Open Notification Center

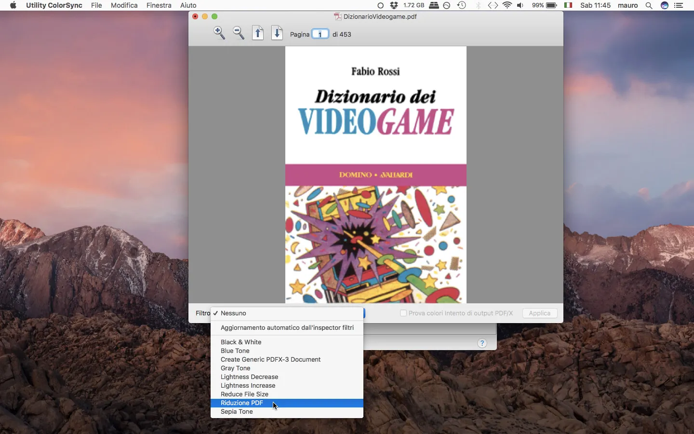pos(679,5)
